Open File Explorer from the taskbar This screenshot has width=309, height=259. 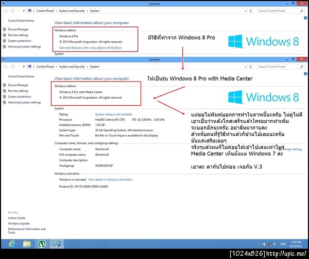[27, 244]
